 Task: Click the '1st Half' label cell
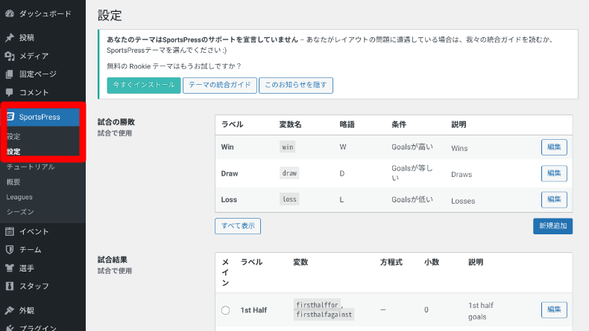tap(253, 310)
